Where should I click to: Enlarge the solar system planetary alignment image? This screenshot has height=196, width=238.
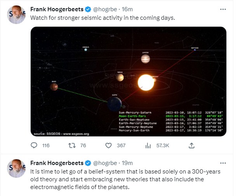point(128,81)
